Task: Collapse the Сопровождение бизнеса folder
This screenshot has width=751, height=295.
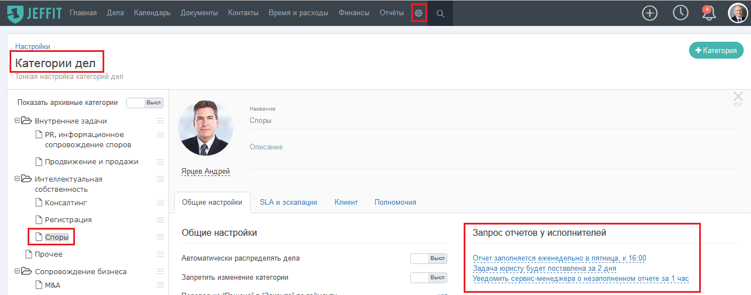Action: (x=17, y=271)
